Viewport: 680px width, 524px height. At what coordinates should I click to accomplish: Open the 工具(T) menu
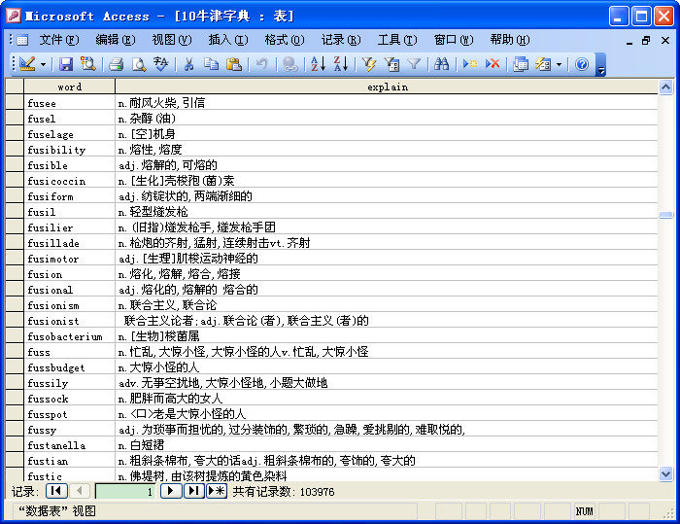397,40
